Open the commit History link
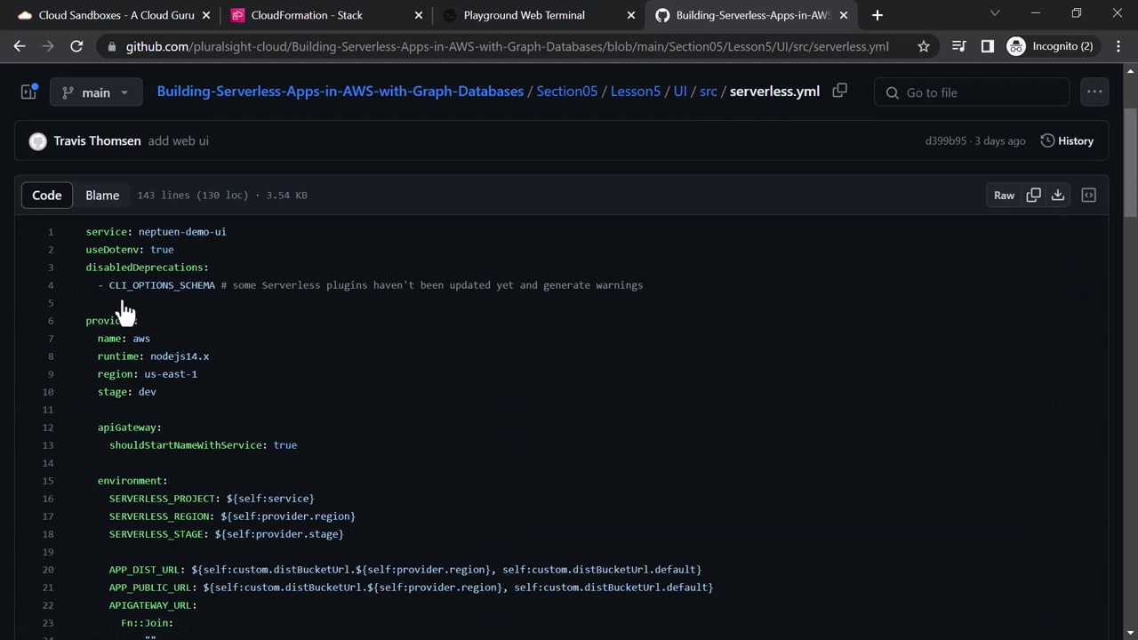This screenshot has height=640, width=1138. pyautogui.click(x=1067, y=140)
